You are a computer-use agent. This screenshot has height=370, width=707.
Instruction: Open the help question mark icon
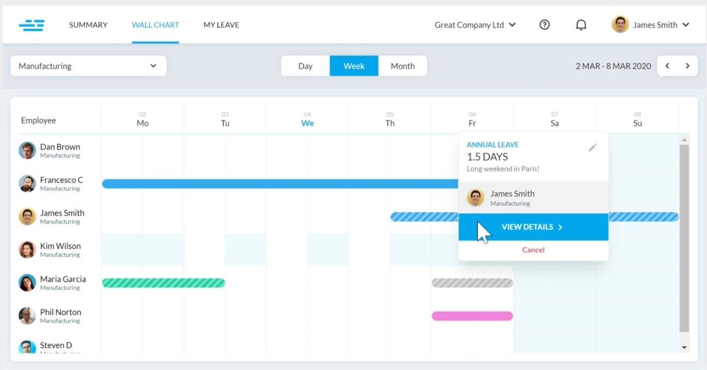544,24
